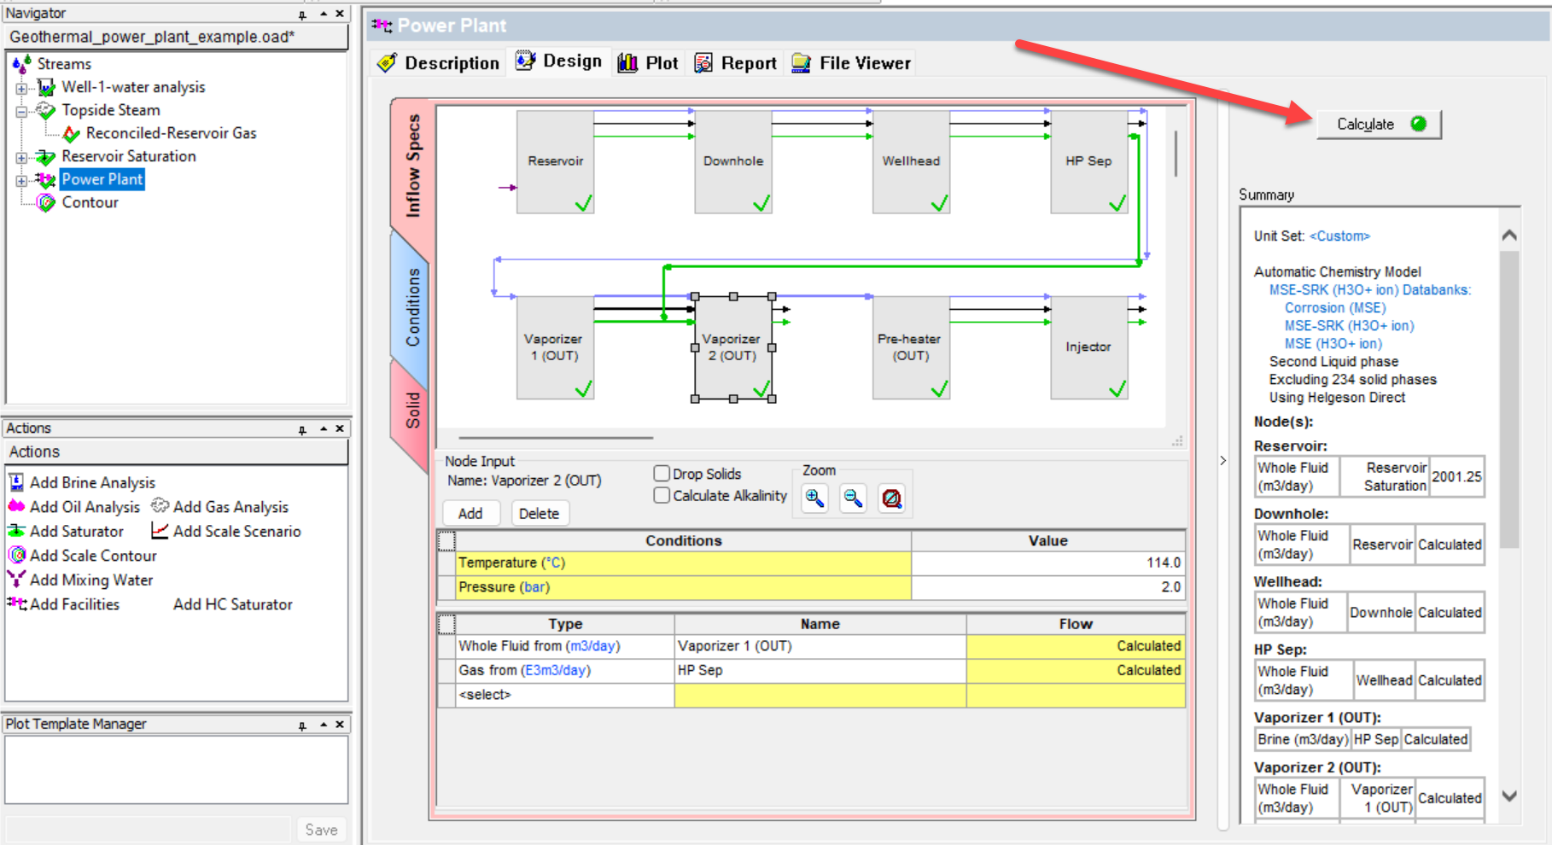Switch to the Design tab

(x=560, y=61)
